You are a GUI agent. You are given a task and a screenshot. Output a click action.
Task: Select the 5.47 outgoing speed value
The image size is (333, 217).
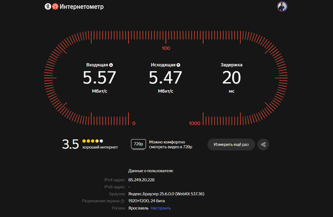tap(165, 77)
